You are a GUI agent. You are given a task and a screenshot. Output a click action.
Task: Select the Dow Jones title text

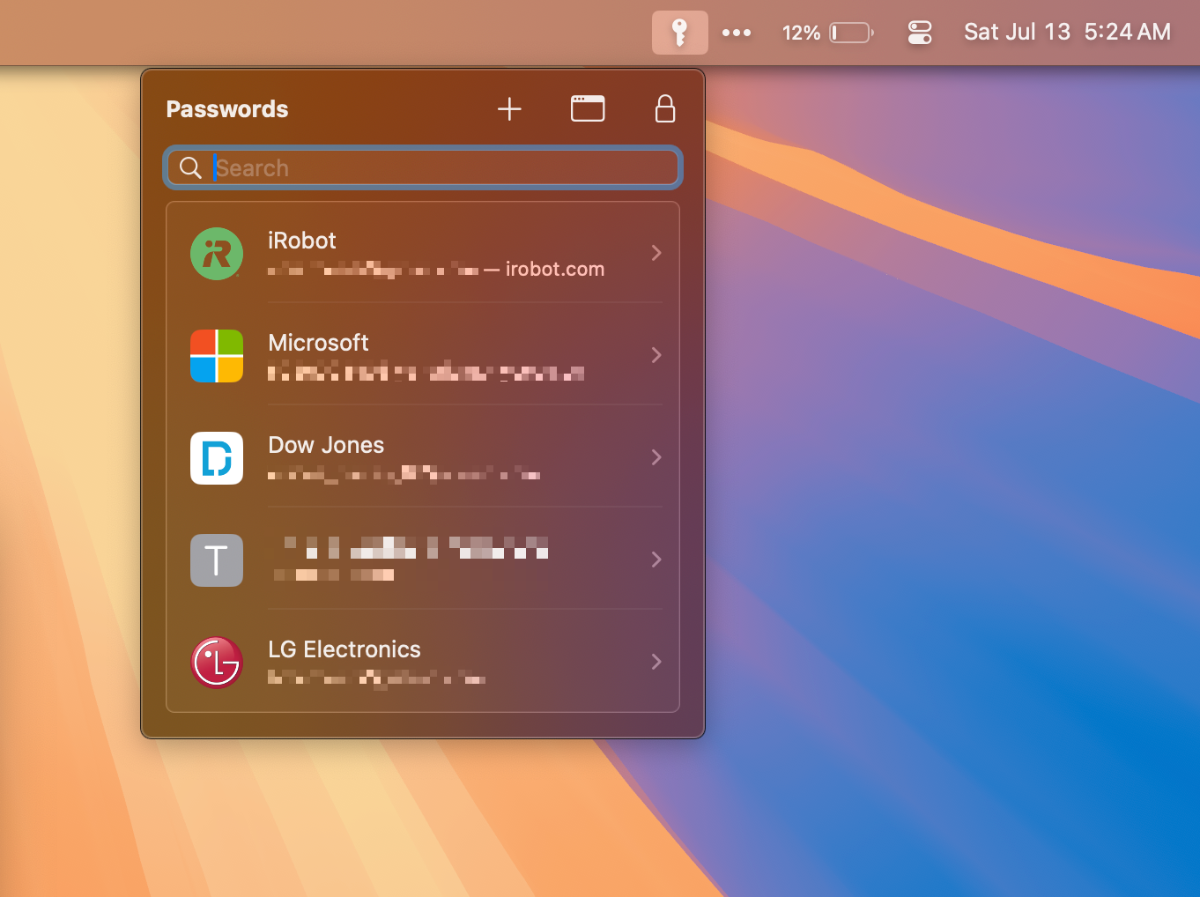click(x=326, y=445)
